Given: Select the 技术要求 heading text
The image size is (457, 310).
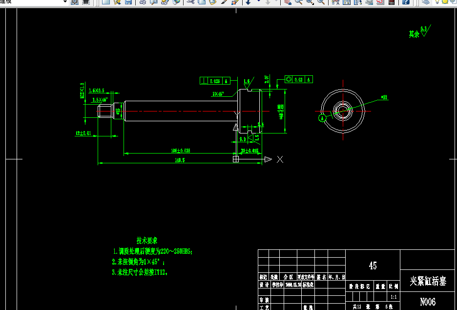Looking at the screenshot, I should point(147,241).
